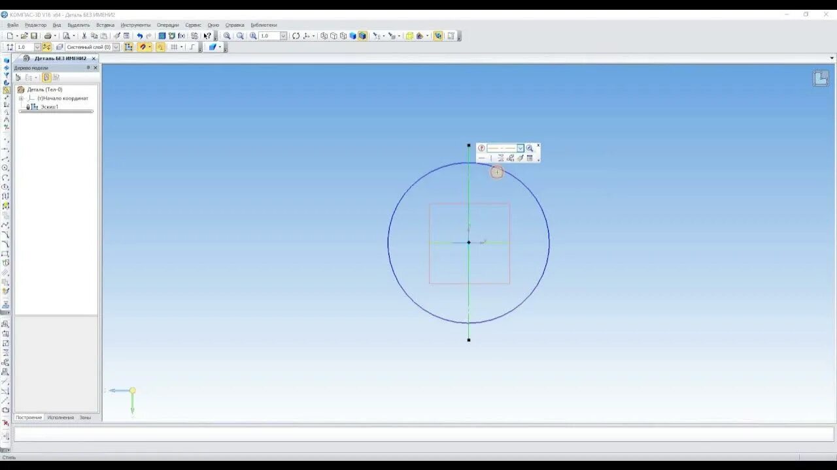This screenshot has width=837, height=470.
Task: Activate the context Help cursor icon
Action: pos(208,36)
